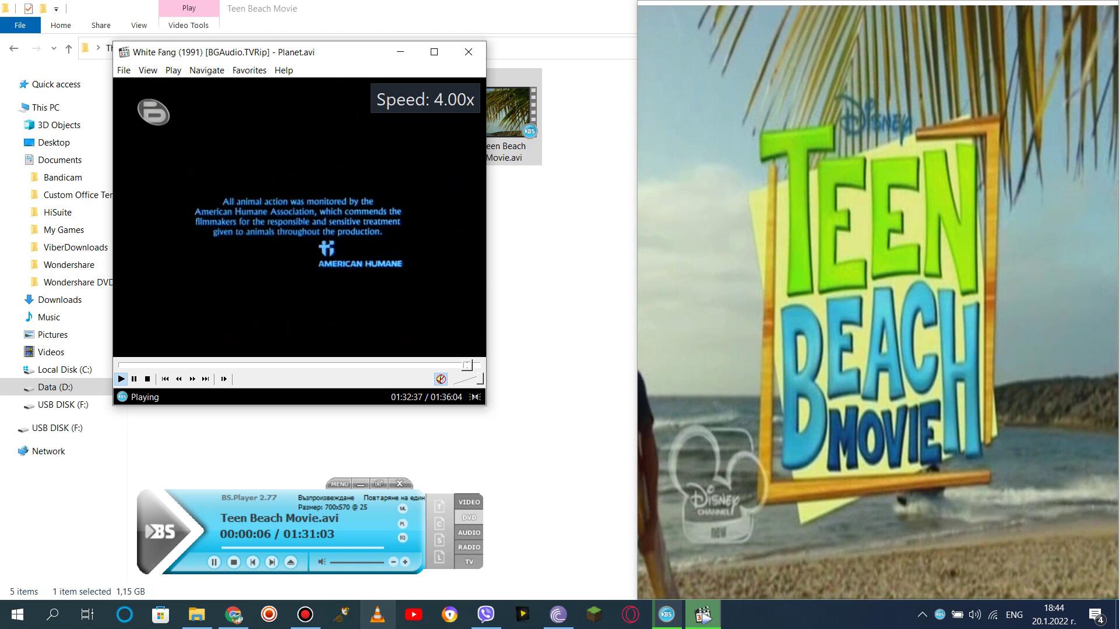Pause Teen Beach Movie in BS.Player
1119x629 pixels.
click(x=214, y=562)
